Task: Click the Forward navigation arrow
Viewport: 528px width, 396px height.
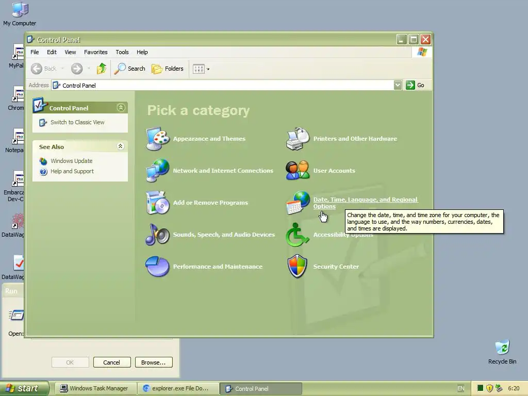Action: point(77,69)
